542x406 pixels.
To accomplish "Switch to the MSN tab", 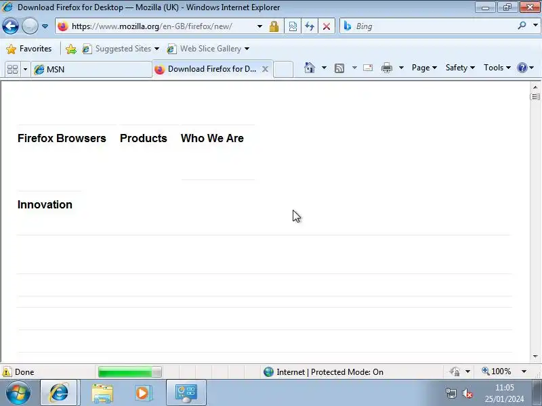I will [91, 70].
